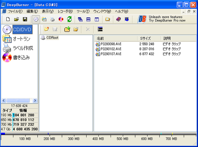Screen dimensions: 198x147
Task: Open the ファイル(F) menu
Action: pyautogui.click(x=15, y=11)
